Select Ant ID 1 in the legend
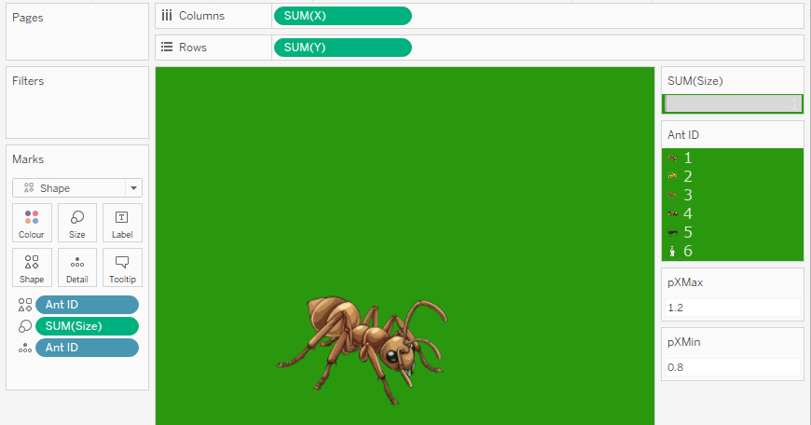 pos(687,158)
